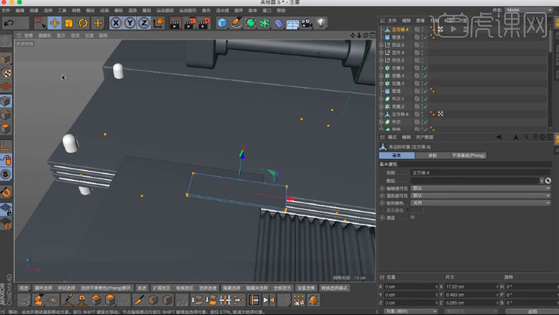Select the Rotate tool icon
The width and height of the screenshot is (559, 315).
pos(83,23)
